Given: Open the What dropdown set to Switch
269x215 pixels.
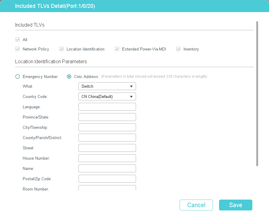Looking at the screenshot, I should click(x=107, y=86).
